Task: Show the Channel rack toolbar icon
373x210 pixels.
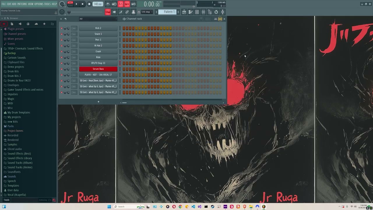Action: point(197,12)
